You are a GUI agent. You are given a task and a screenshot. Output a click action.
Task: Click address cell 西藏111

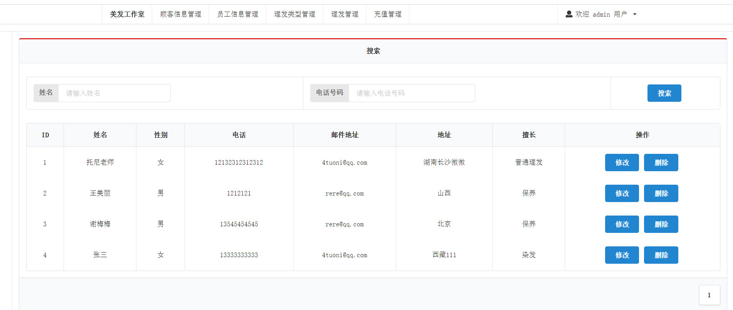pyautogui.click(x=444, y=255)
